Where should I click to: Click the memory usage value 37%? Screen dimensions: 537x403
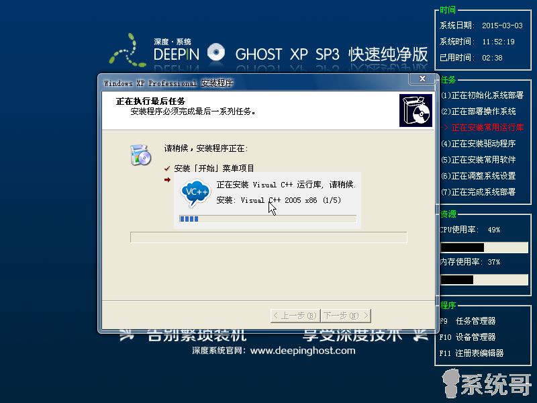tap(494, 262)
